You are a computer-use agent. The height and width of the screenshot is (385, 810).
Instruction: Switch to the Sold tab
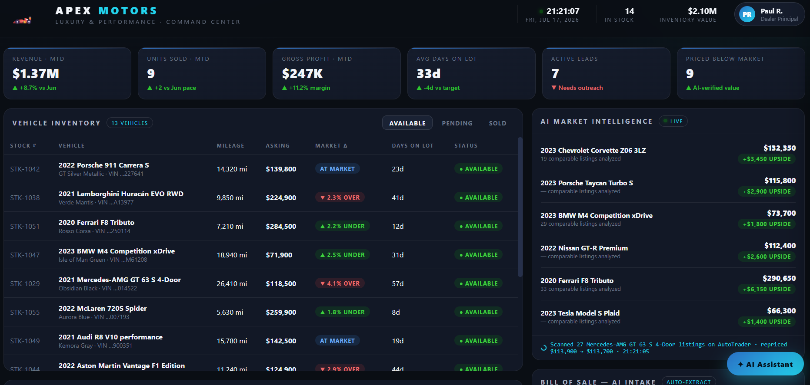point(497,123)
